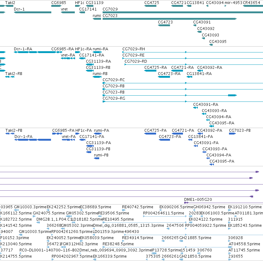This screenshot has width=263, height=261.
Task: Click the EK191210.5prime EST label
Action: click(x=245, y=207)
